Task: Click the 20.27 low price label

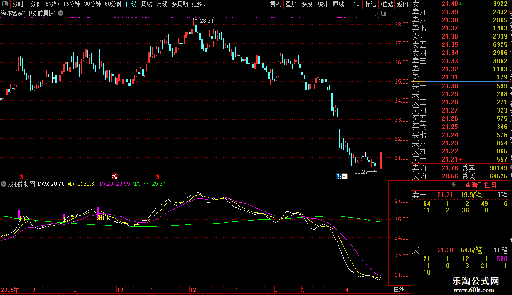Action: pyautogui.click(x=361, y=172)
